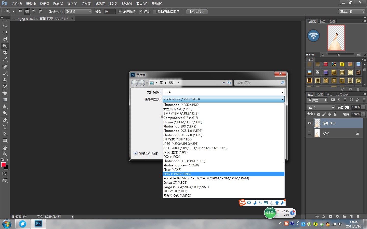The height and width of the screenshot is (229, 367).
Task: Open the layer blend mode dropdown (正常)
Action: click(x=321, y=107)
